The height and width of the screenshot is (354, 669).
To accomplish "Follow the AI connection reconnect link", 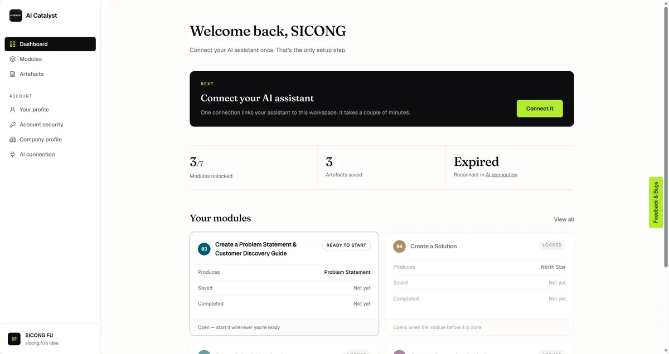I will pyautogui.click(x=501, y=175).
